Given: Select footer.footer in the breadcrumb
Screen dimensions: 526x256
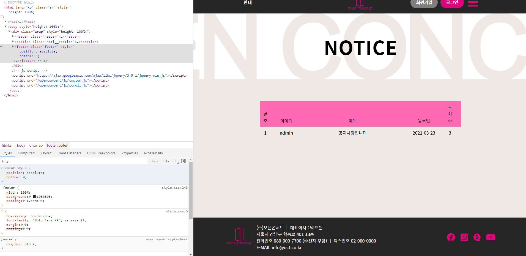Looking at the screenshot, I should click(57, 145).
